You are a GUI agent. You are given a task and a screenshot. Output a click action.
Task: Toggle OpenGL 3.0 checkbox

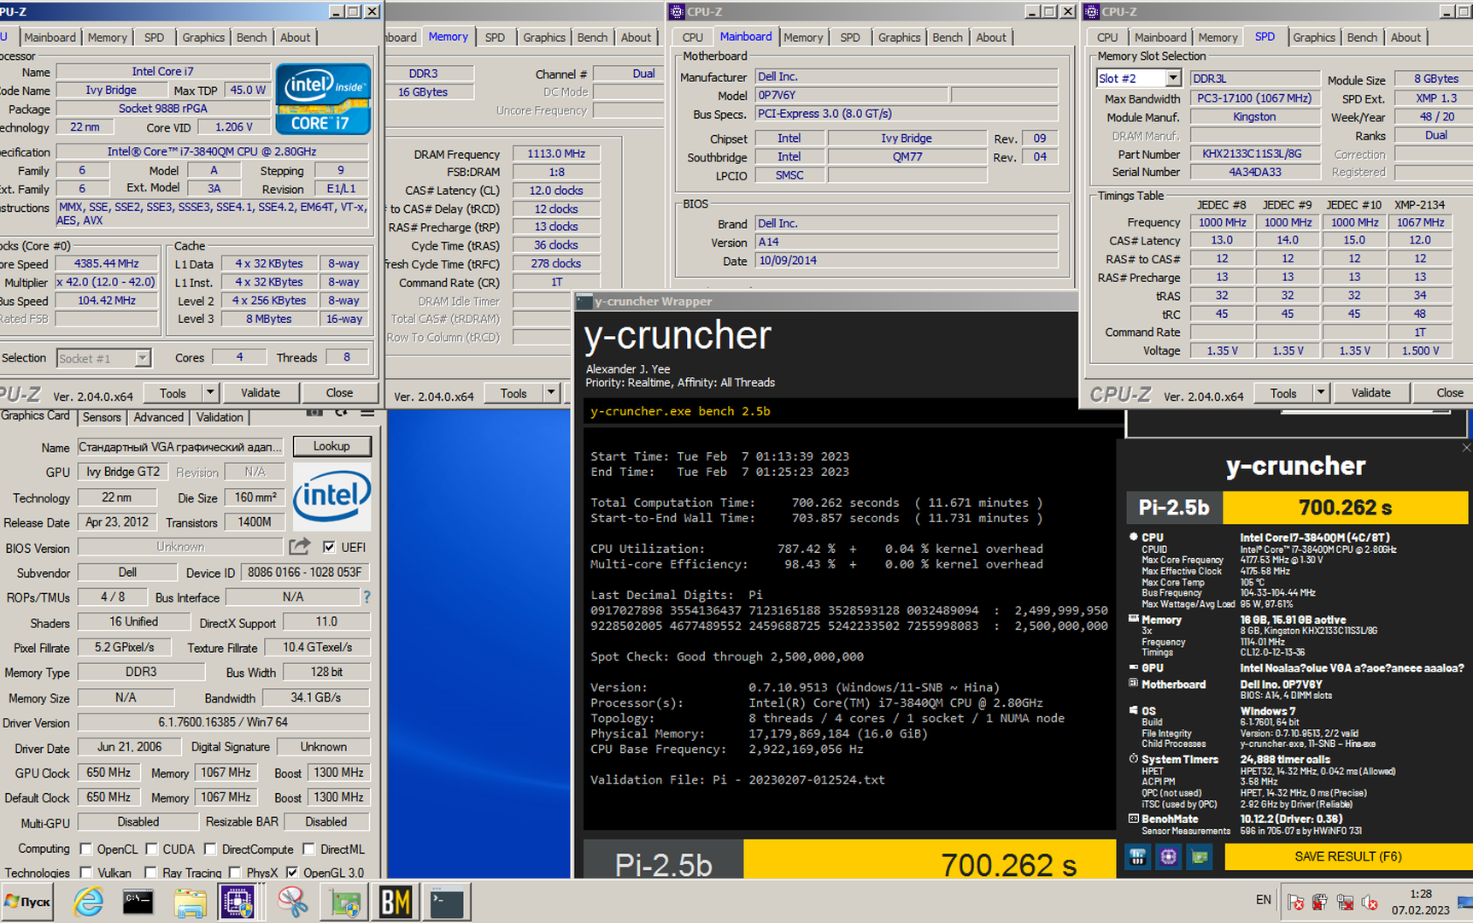[292, 873]
